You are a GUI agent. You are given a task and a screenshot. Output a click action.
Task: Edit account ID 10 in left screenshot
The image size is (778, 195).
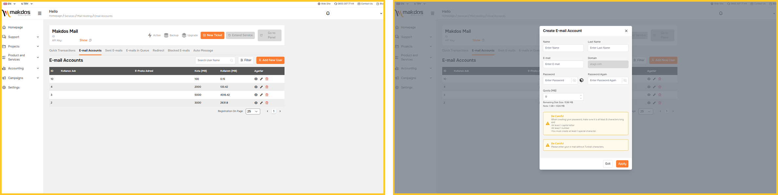pyautogui.click(x=261, y=79)
